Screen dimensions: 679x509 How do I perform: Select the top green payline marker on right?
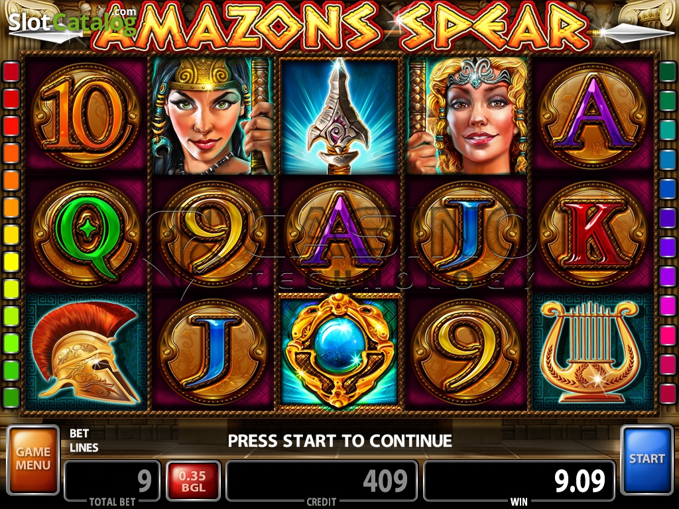point(667,71)
